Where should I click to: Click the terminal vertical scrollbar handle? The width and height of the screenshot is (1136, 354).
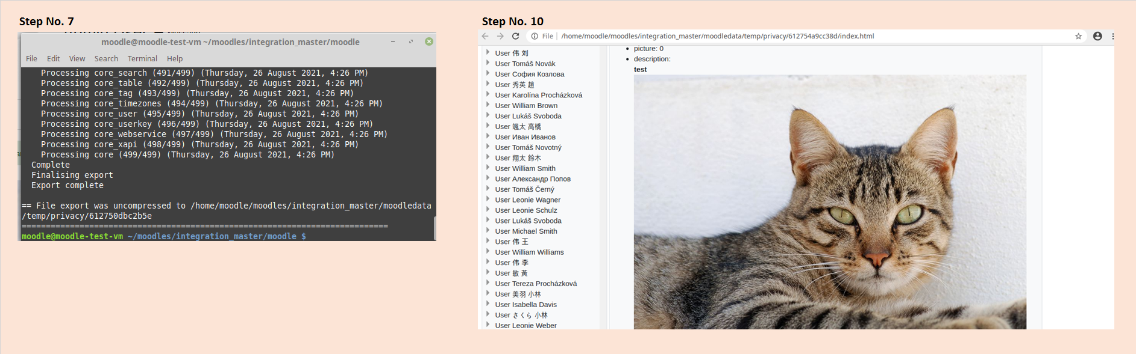coord(434,228)
